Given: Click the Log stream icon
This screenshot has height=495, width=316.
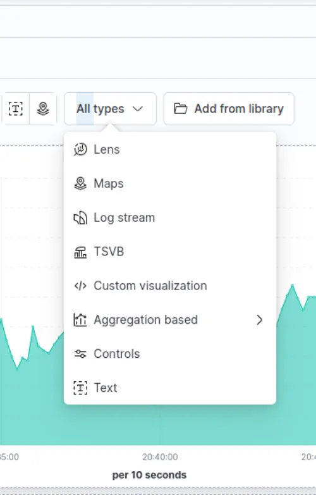Looking at the screenshot, I should click(x=80, y=217).
